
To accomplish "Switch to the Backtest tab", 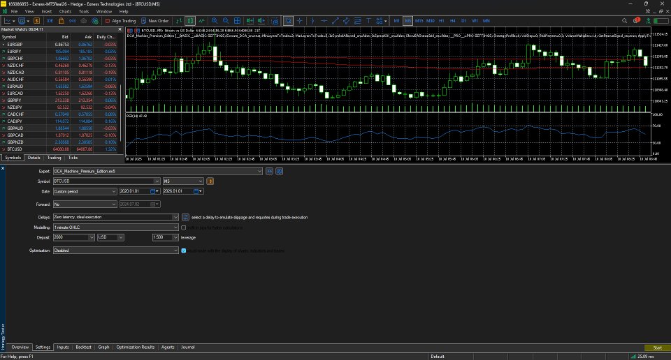I will (x=83, y=347).
